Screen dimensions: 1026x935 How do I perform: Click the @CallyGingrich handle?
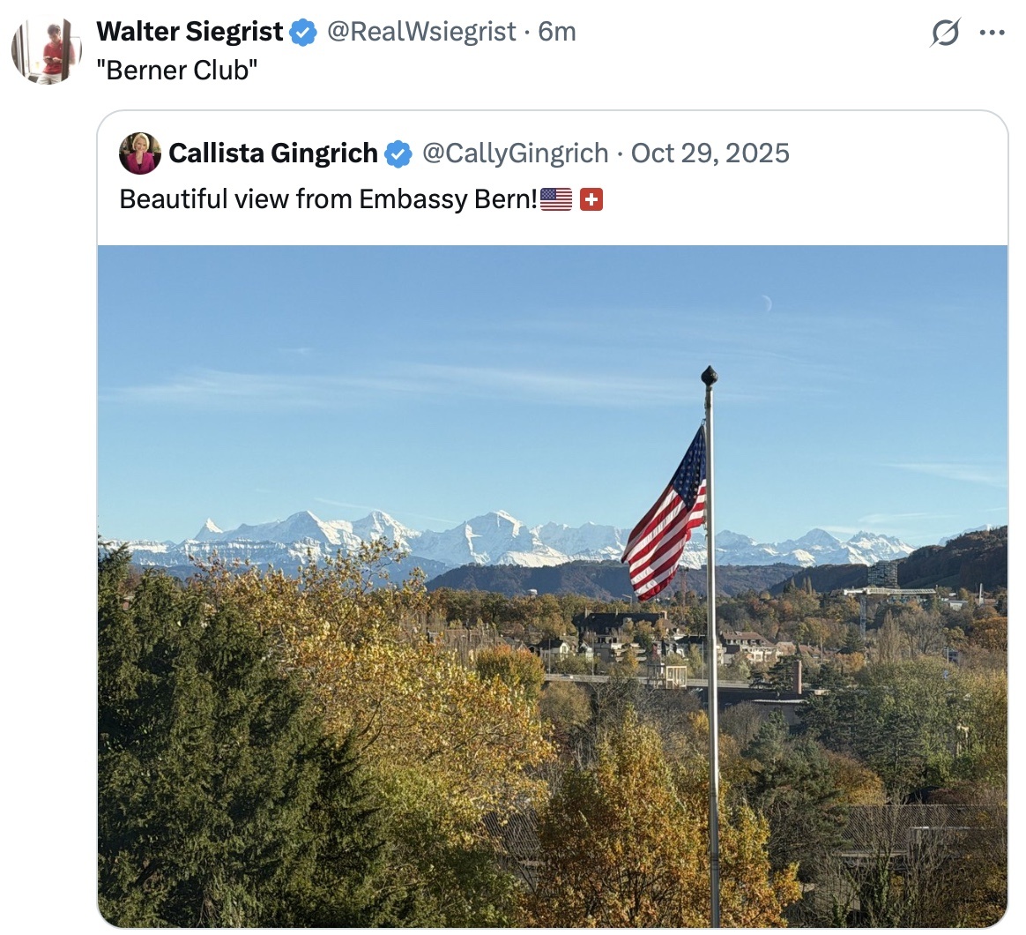pos(516,153)
